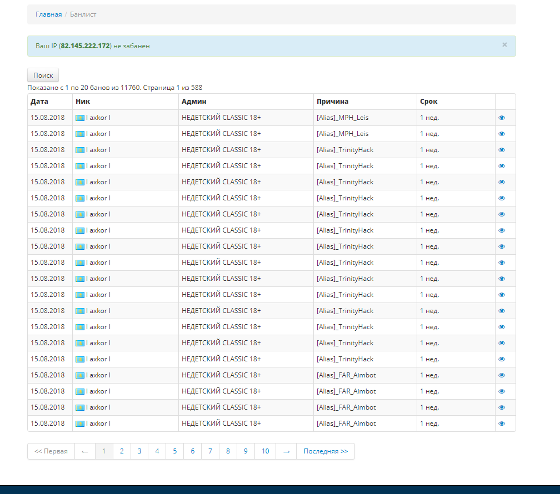560x494 pixels.
Task: Click the '1 нед.' term in the last row
Action: [429, 424]
